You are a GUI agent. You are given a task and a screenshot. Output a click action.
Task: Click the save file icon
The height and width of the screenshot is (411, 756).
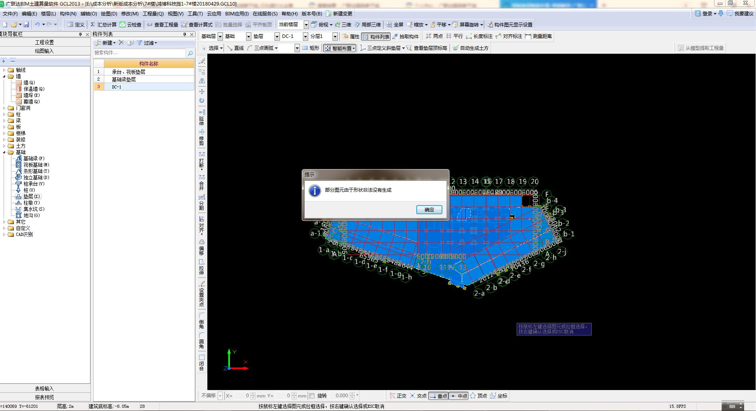coord(26,25)
